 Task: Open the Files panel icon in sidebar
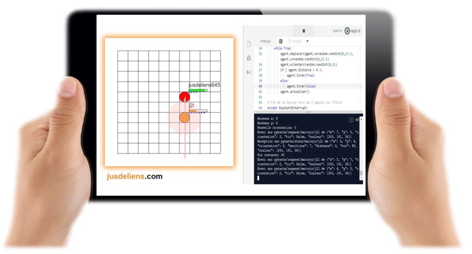pos(248,44)
